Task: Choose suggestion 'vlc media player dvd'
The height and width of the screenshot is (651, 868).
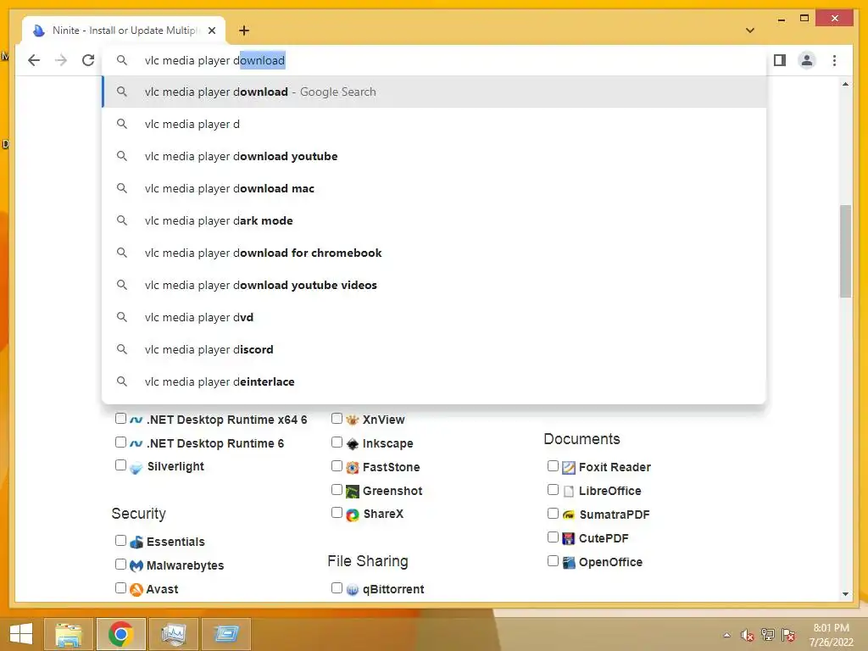Action: point(435,317)
